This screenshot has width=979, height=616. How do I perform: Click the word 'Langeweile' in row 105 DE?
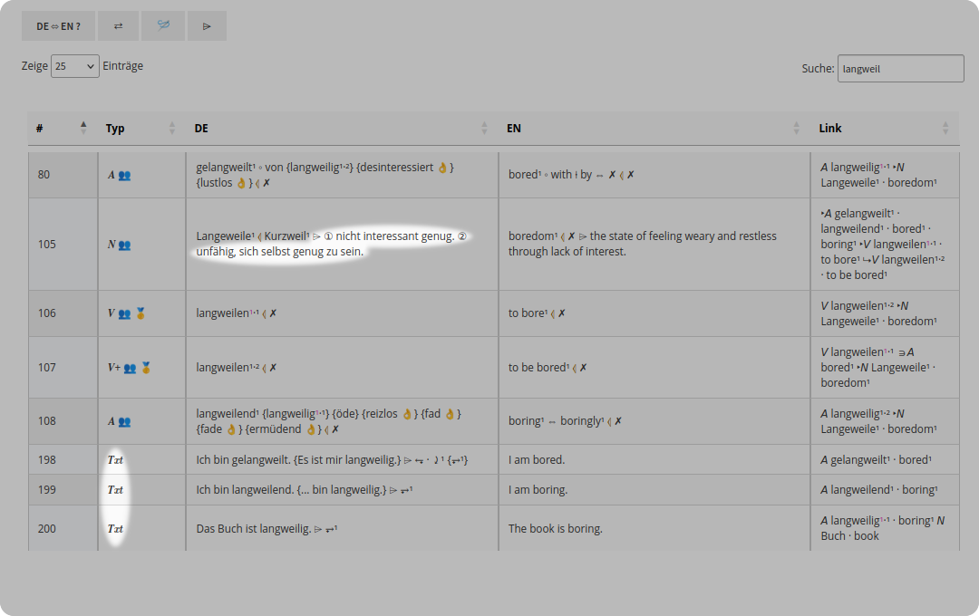pyautogui.click(x=225, y=236)
